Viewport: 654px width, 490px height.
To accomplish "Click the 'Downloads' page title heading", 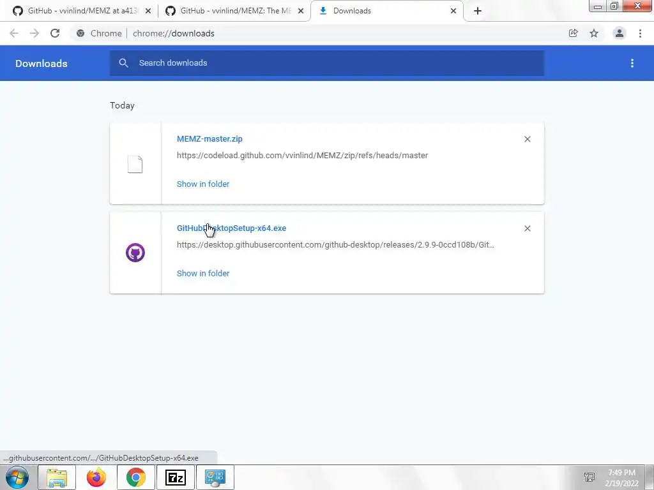I will 42,63.
